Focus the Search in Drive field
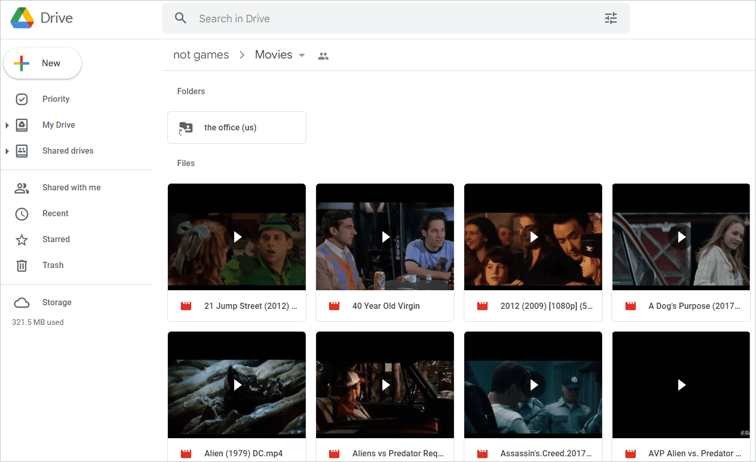The image size is (756, 462). (396, 18)
